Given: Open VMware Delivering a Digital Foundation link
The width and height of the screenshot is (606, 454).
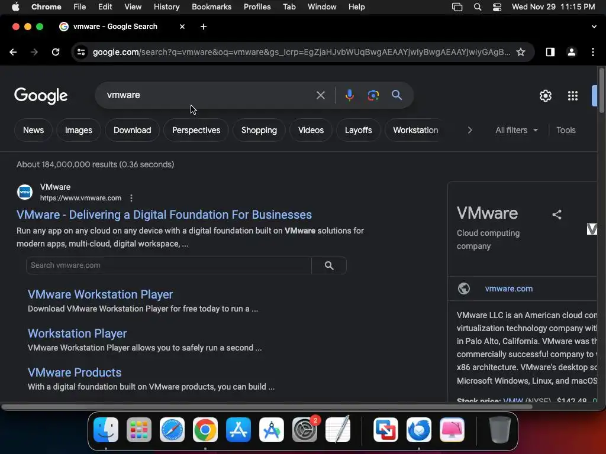Looking at the screenshot, I should click(x=164, y=215).
